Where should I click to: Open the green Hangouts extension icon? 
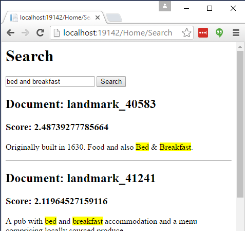tap(219, 33)
